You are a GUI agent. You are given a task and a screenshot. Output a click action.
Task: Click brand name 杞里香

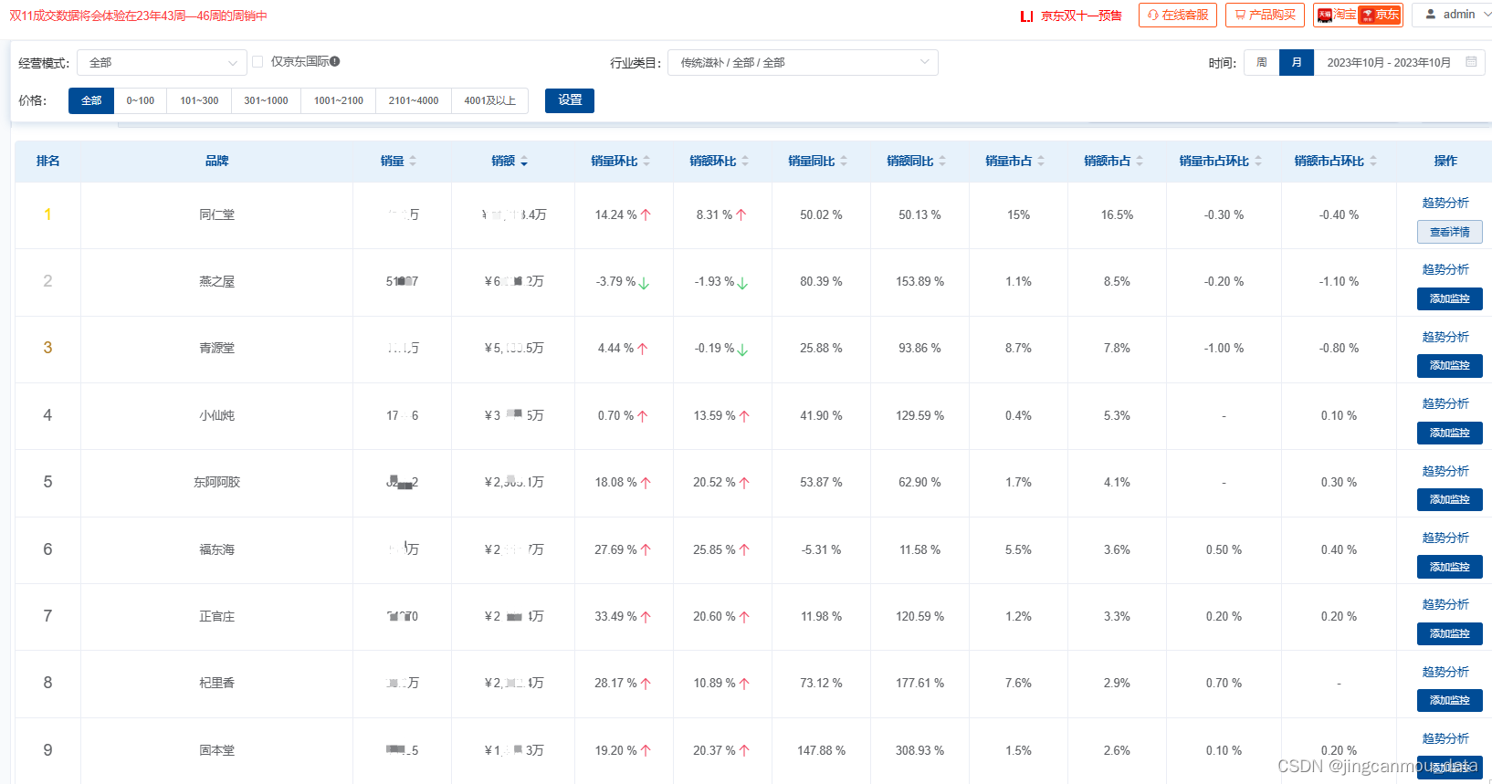coord(216,683)
